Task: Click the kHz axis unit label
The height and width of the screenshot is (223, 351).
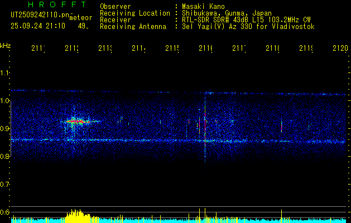Action: pyautogui.click(x=5, y=46)
